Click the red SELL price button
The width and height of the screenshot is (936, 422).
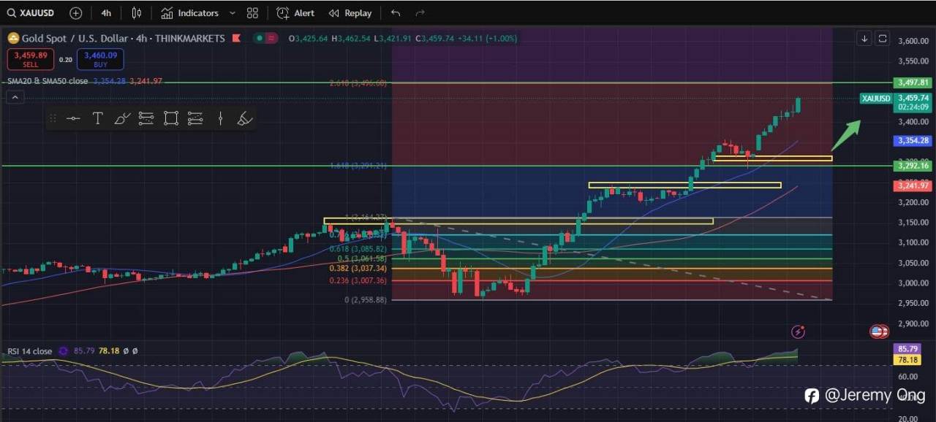click(x=30, y=59)
